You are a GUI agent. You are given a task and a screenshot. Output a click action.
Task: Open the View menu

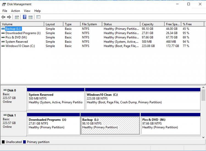click(27, 11)
